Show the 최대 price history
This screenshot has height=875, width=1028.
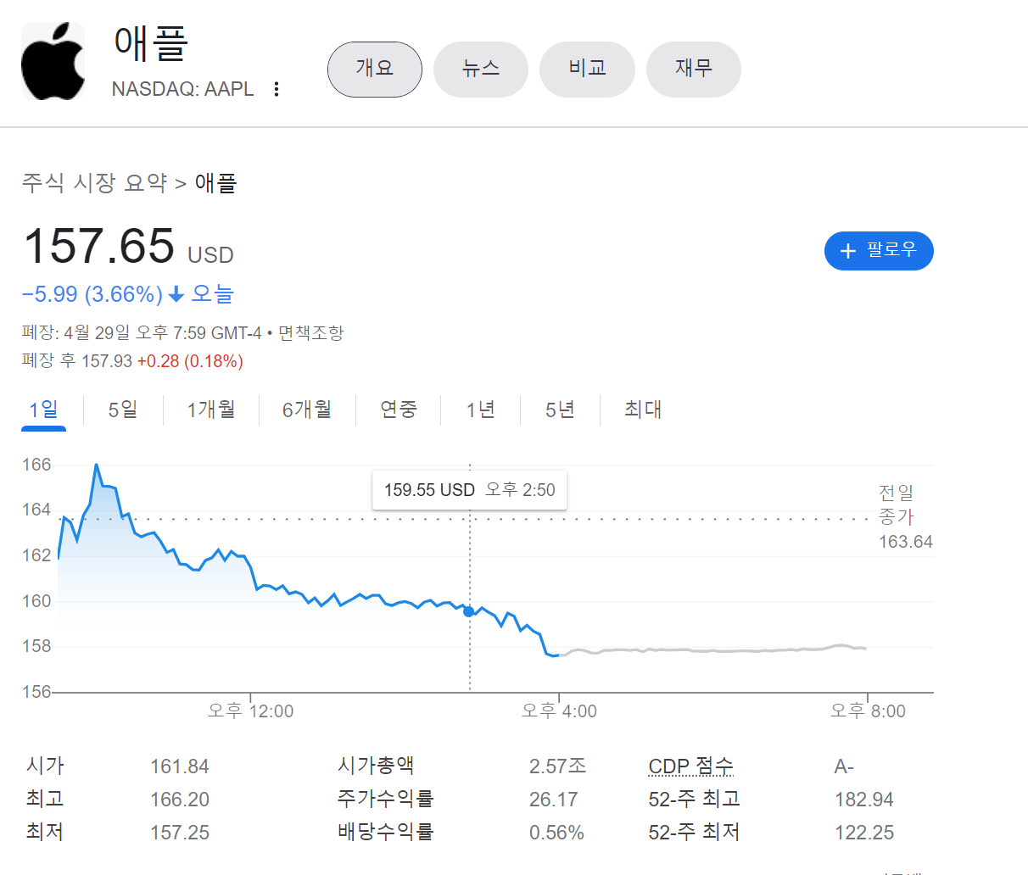point(639,410)
